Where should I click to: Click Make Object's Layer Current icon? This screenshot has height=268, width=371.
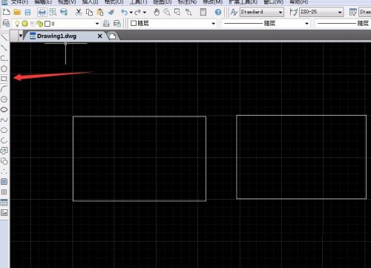(106, 24)
